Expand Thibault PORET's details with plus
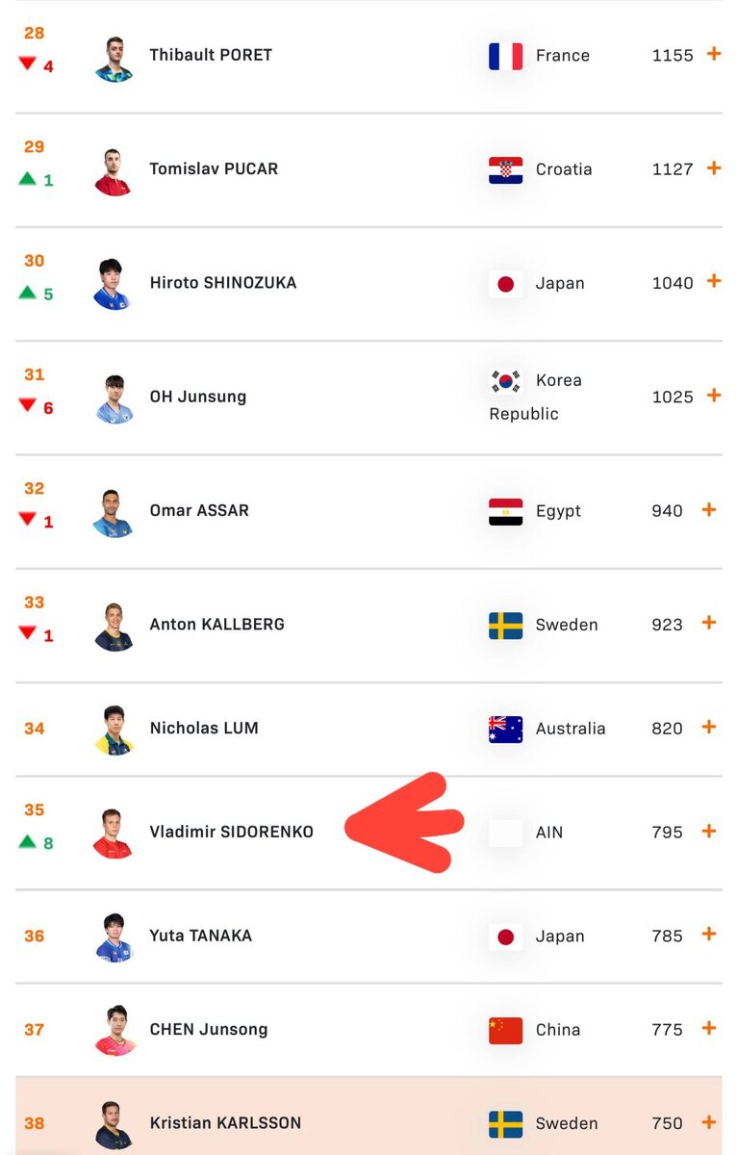The image size is (737, 1155). (x=714, y=54)
